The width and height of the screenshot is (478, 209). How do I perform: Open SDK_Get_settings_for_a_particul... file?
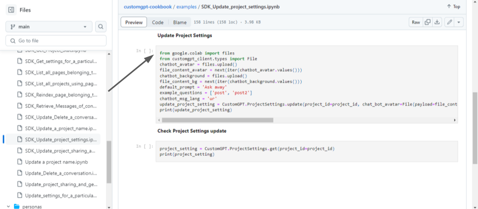[61, 61]
